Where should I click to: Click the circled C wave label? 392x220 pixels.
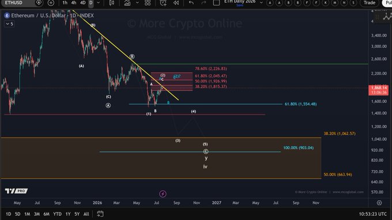(206, 151)
